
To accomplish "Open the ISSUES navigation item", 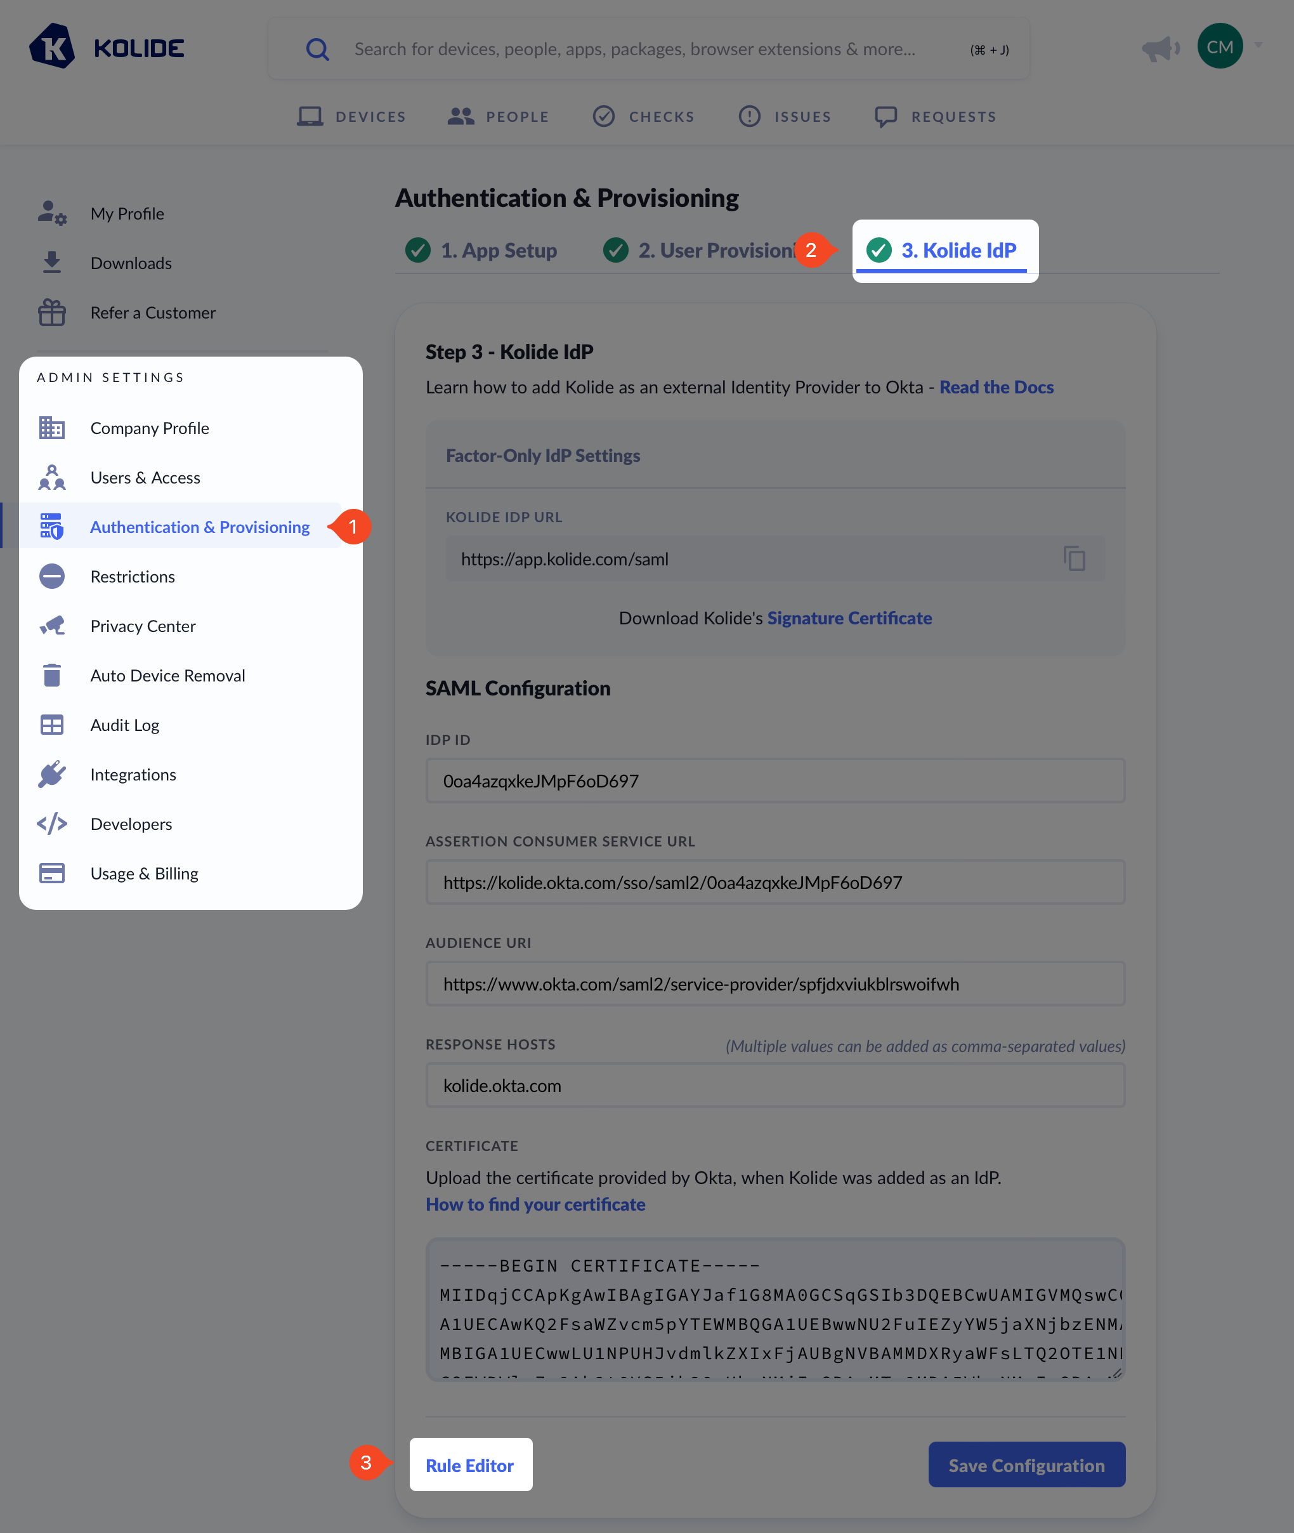I will click(785, 116).
